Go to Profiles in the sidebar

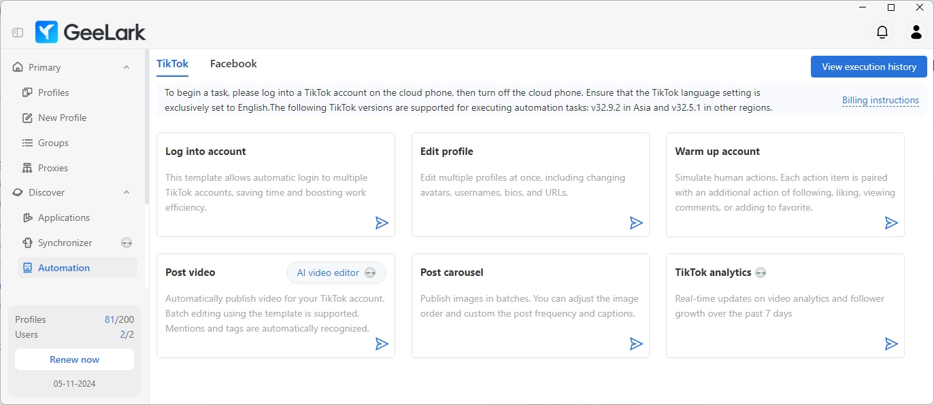click(x=53, y=92)
